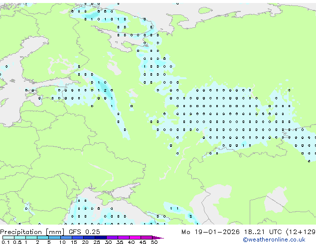Click the legend scale label 40
Image resolution: width=316 pixels, height=244 pixels.
(131, 242)
